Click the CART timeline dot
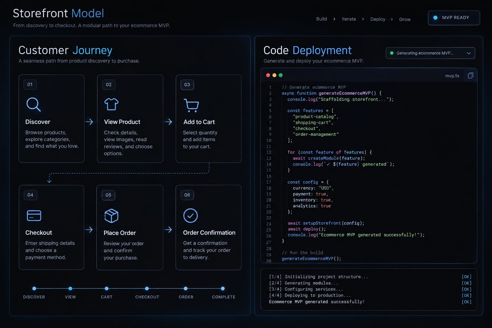Screen dimensions: 492x328 click(x=107, y=289)
